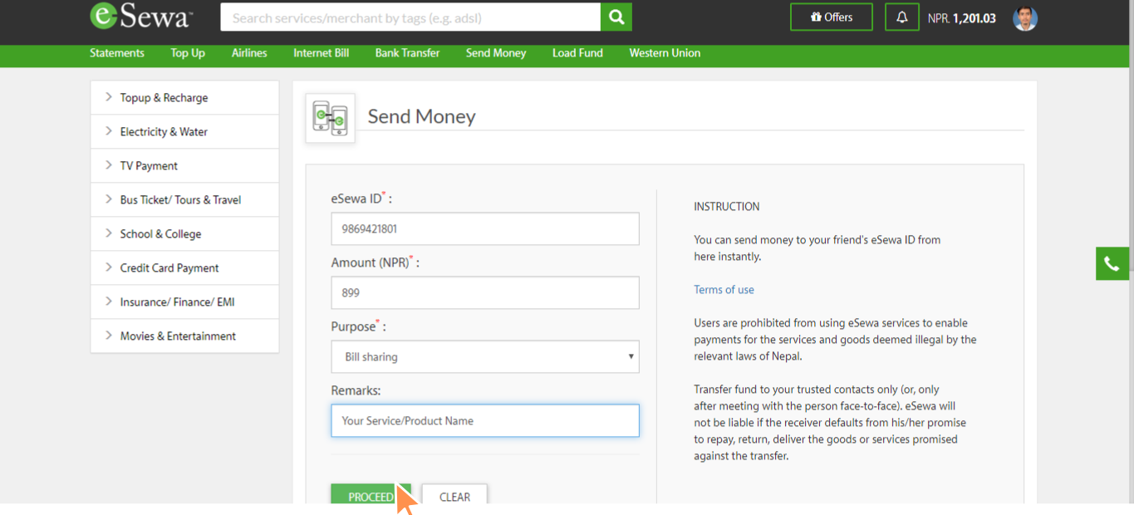Open the floating green phone contact icon
This screenshot has width=1134, height=515.
1112,263
